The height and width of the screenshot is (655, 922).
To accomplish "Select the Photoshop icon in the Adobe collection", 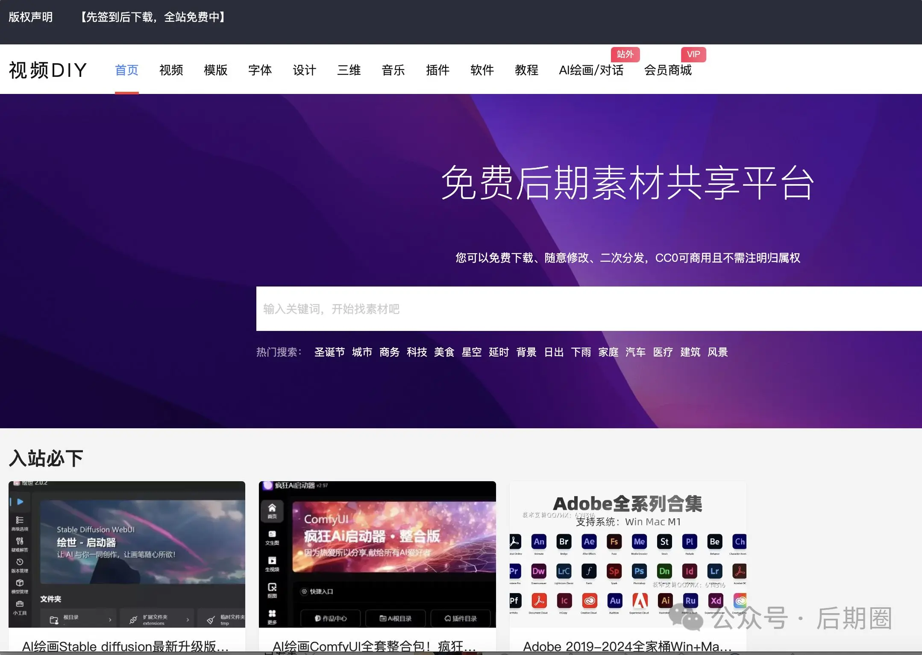I will pyautogui.click(x=639, y=572).
